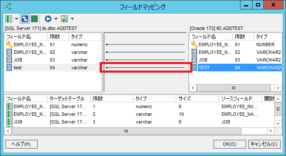This screenshot has height=156, width=286.
Task: Click the キャンセル(C) button
Action: [x=265, y=144]
